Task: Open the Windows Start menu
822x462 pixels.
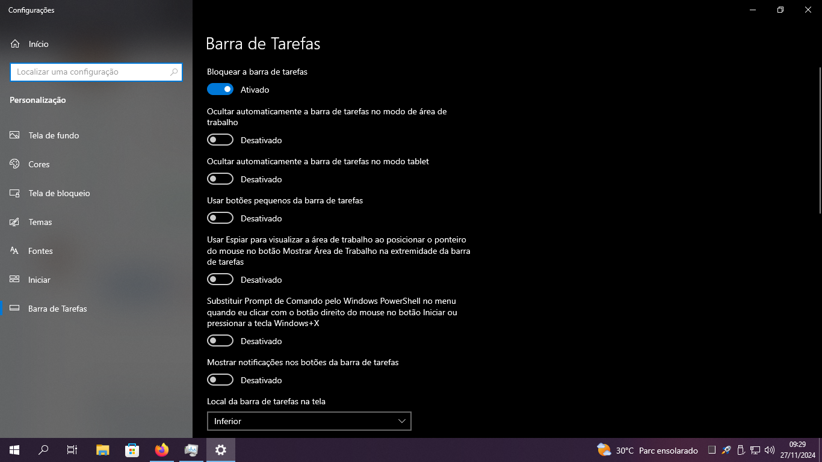Action: (x=14, y=450)
